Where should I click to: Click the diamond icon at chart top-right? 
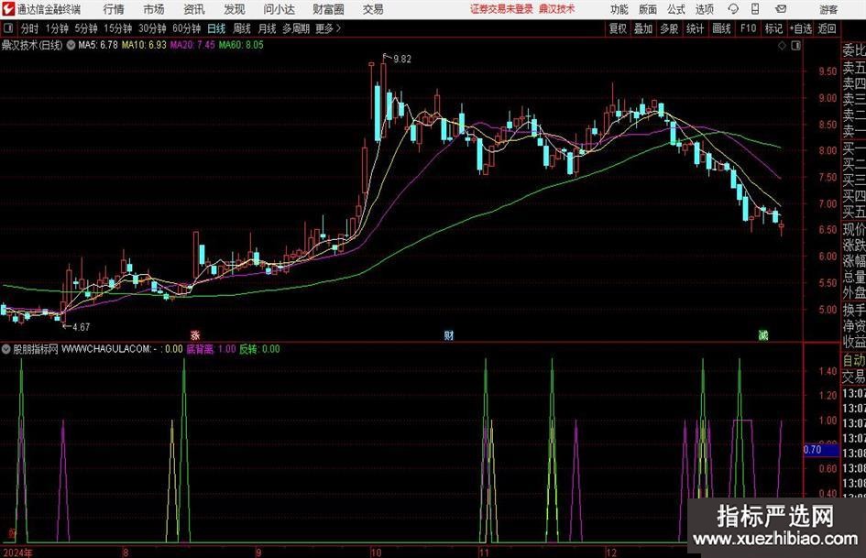[x=782, y=46]
